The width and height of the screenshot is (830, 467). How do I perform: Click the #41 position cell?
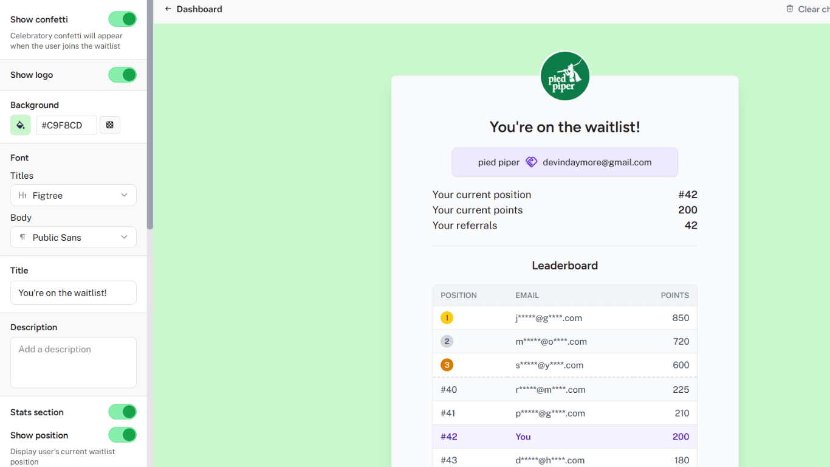pos(448,413)
